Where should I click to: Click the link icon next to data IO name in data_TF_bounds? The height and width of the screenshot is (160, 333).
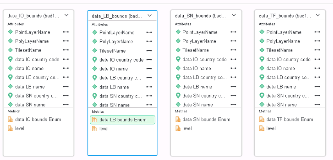tap(317, 68)
